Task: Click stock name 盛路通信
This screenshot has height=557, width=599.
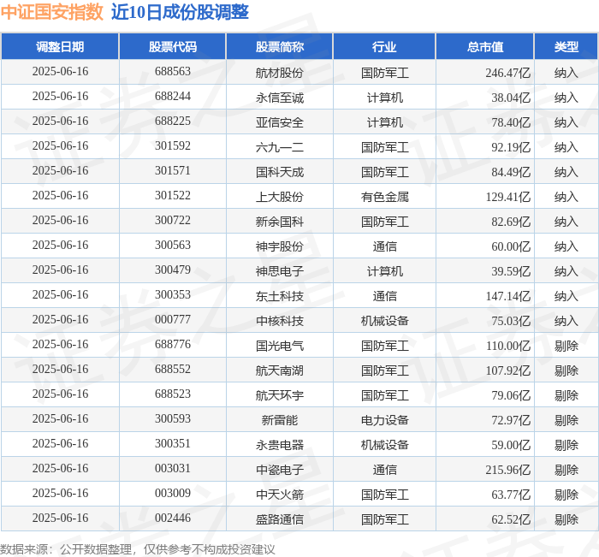Action: (280, 519)
